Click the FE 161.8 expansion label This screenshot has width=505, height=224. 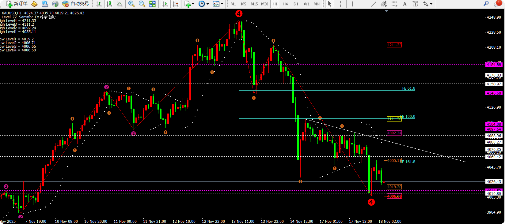click(408, 162)
